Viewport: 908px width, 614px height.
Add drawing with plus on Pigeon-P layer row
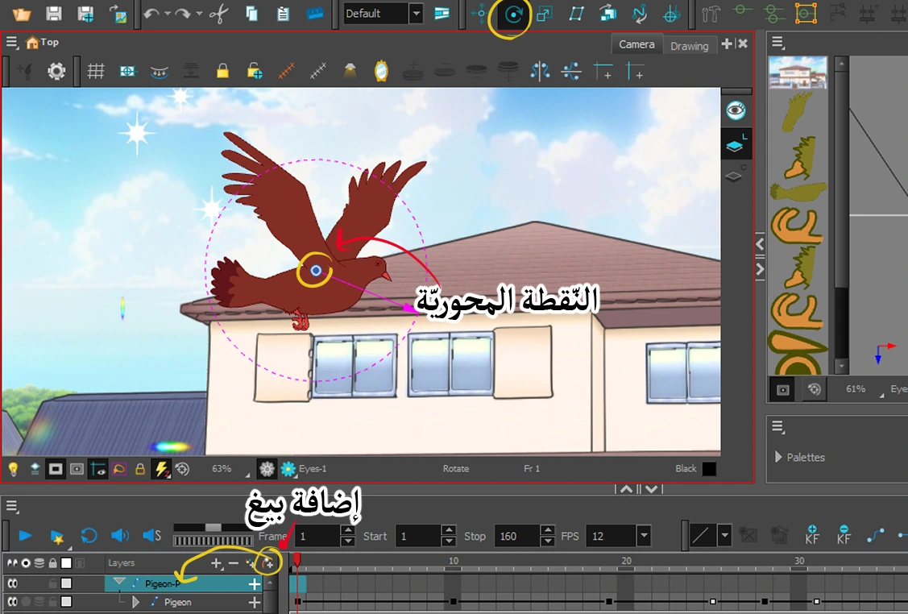pyautogui.click(x=255, y=584)
